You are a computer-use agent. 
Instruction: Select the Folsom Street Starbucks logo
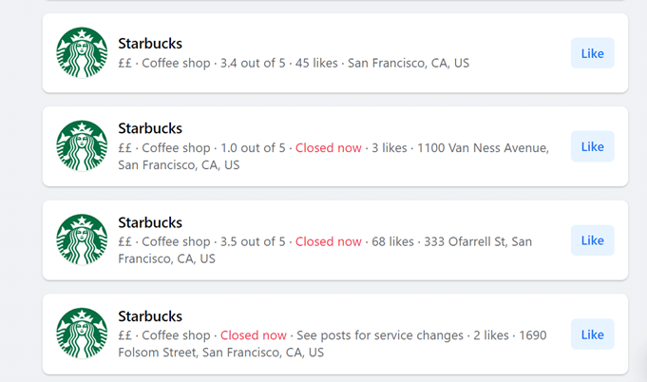[x=82, y=334]
